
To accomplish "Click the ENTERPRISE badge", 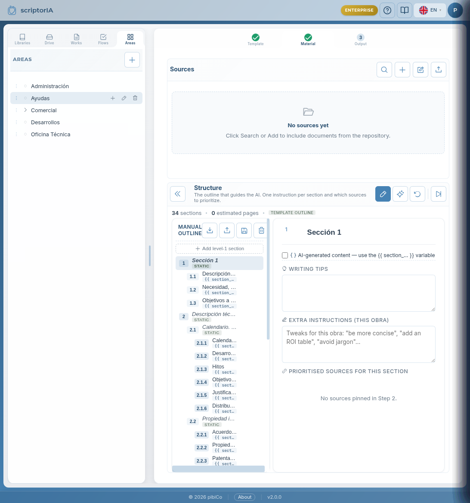I will tap(359, 10).
